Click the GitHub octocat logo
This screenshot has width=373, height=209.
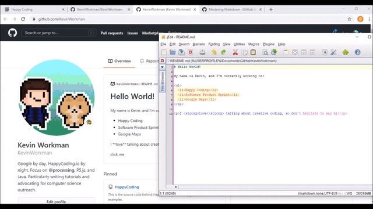[x=12, y=33]
